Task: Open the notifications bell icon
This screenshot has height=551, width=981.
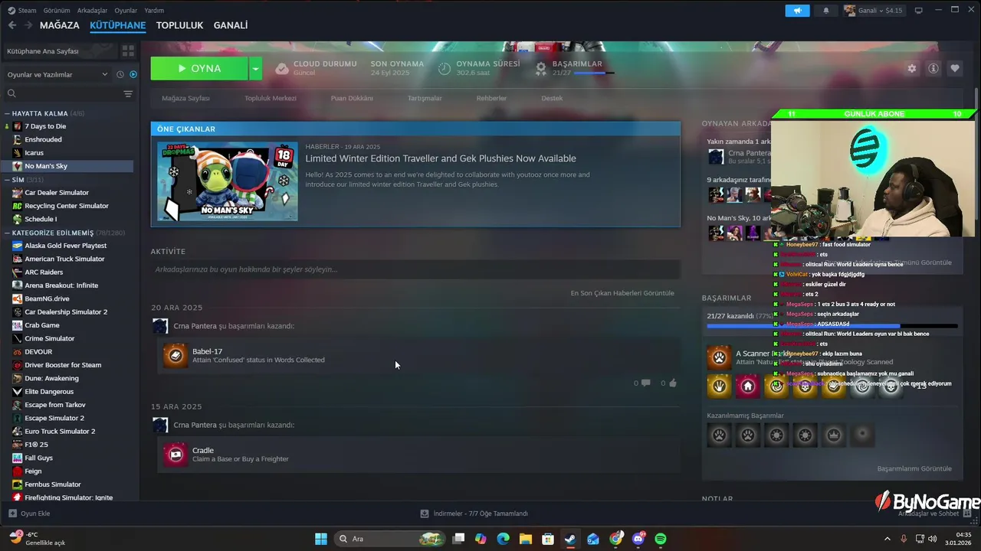Action: click(x=826, y=11)
